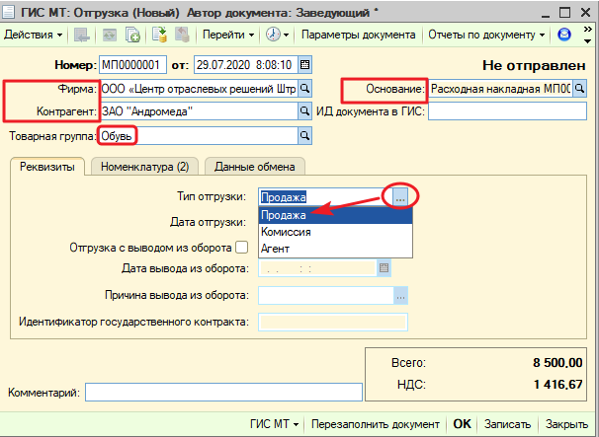This screenshot has width=599, height=437.
Task: Open calendar beside Дата вывода из оборота
Action: click(x=384, y=268)
